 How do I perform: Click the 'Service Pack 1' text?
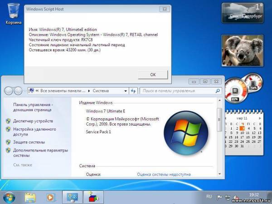coord(98,132)
